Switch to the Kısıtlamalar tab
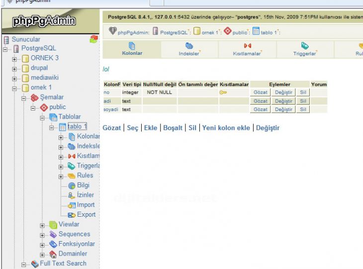Image resolution: width=363 pixels, height=269 pixels. [x=247, y=49]
